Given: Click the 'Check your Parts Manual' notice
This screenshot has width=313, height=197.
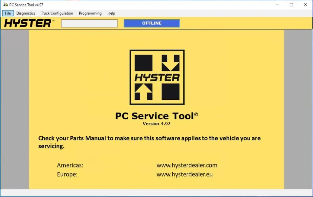Looking at the screenshot, I should tap(149, 142).
